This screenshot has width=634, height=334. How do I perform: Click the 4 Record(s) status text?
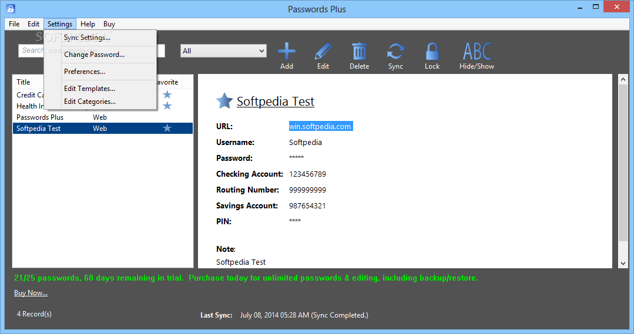[x=34, y=314]
